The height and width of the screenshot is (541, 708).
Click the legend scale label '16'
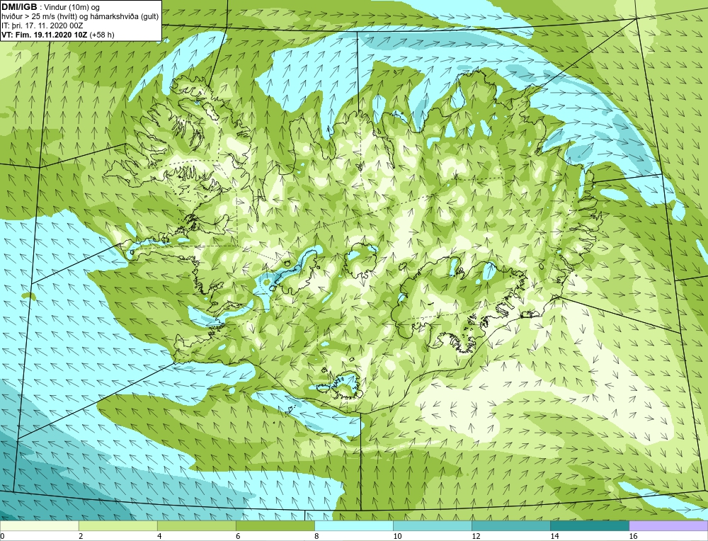(x=633, y=536)
